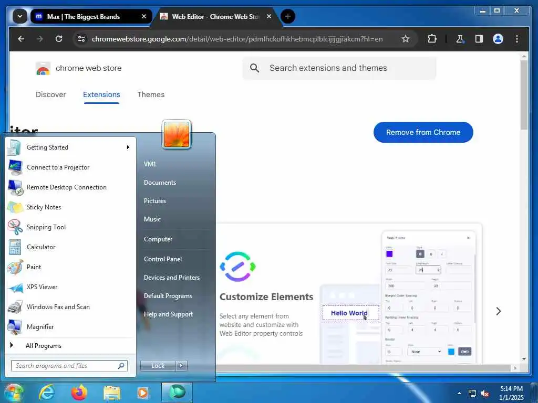Click the forward navigation arrow
The width and height of the screenshot is (538, 403).
[x=40, y=39]
